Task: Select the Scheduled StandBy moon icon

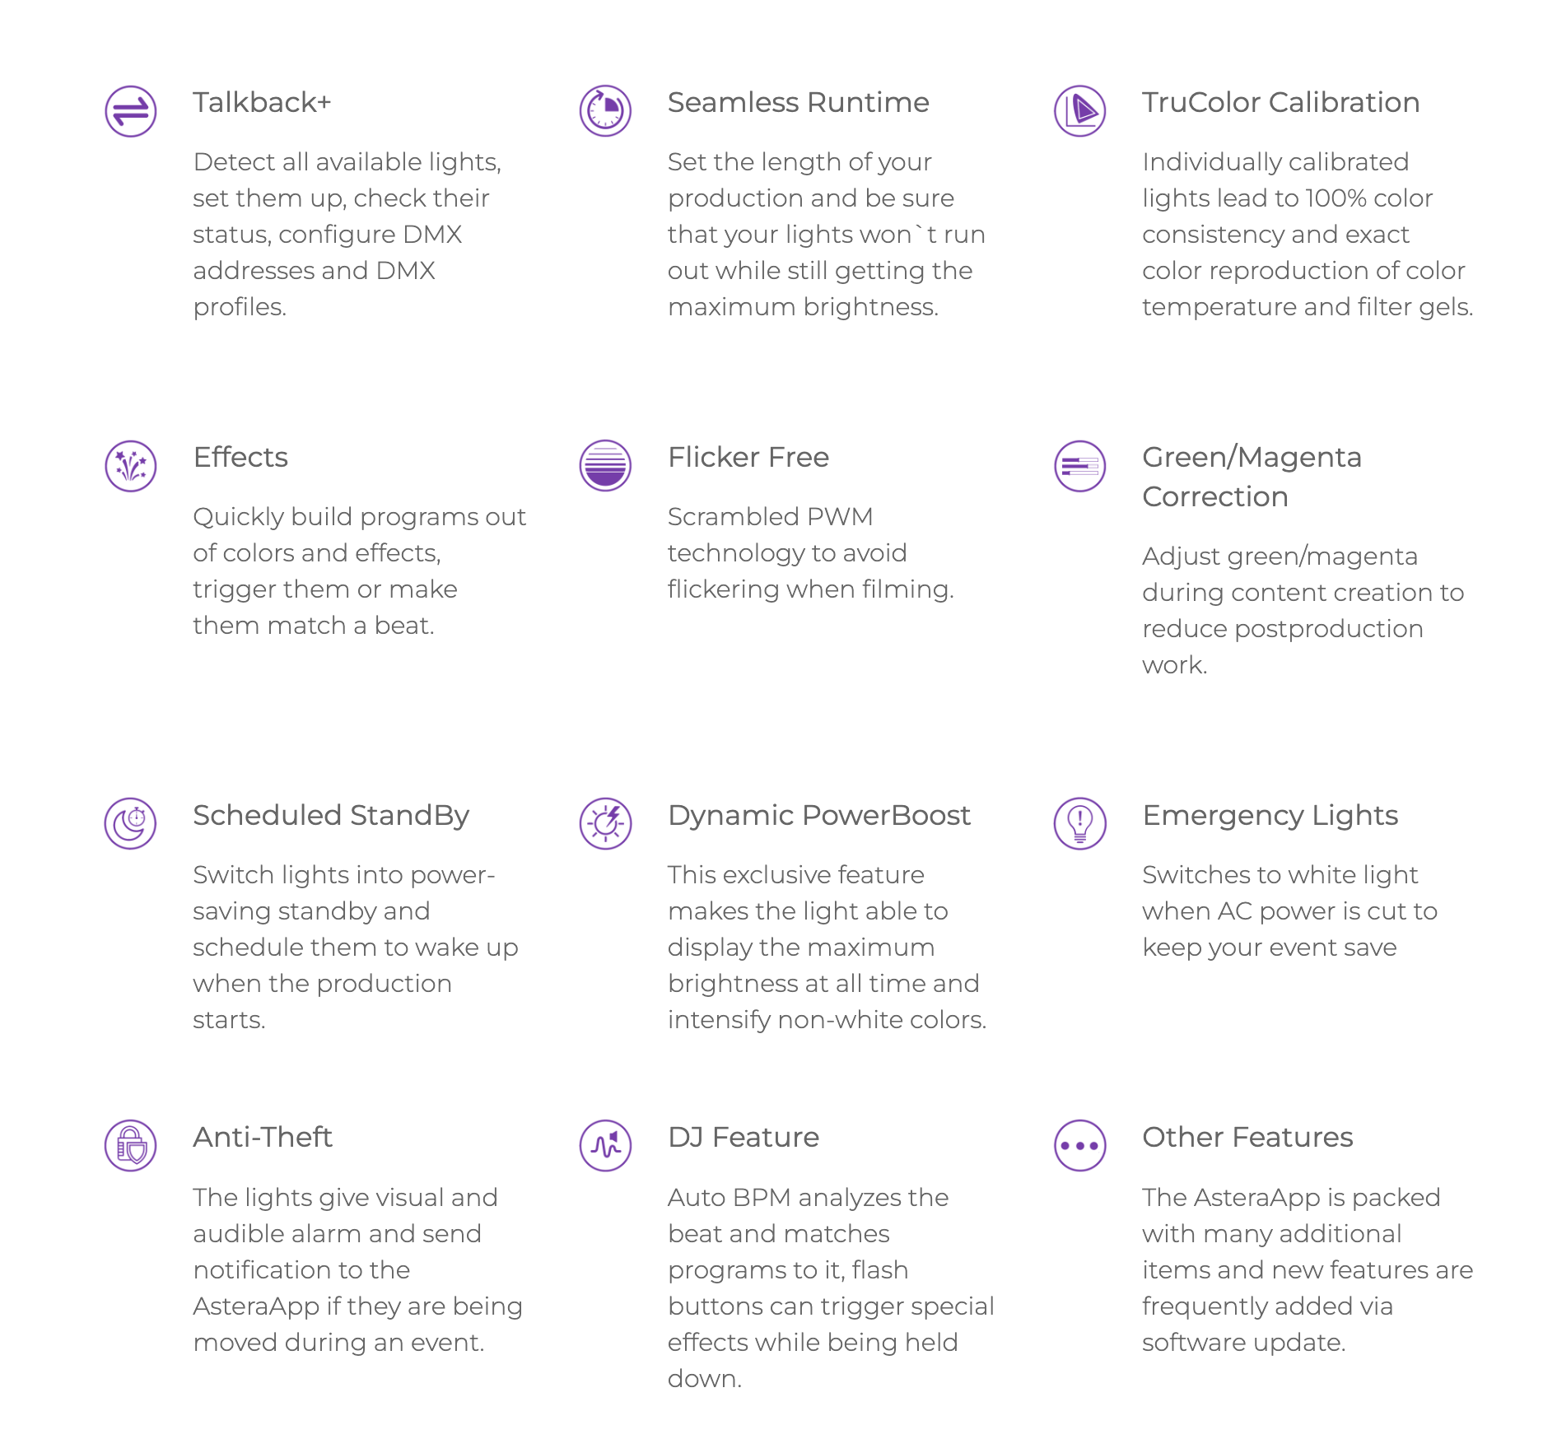Action: pos(131,823)
